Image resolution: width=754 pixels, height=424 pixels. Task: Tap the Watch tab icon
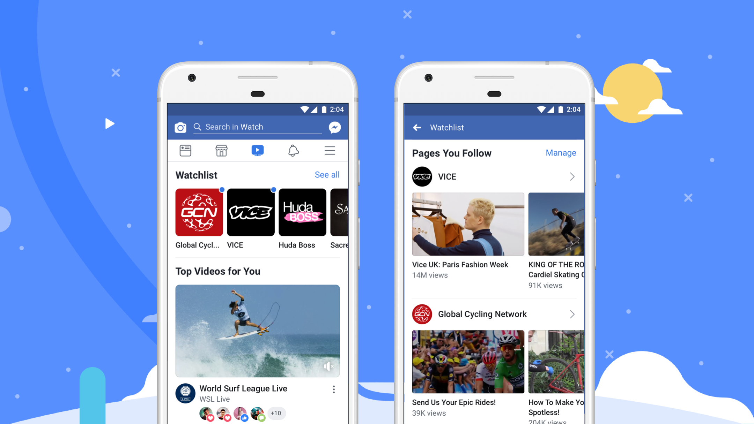pos(257,151)
